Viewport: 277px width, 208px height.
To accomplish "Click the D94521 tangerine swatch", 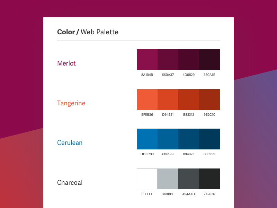I will pos(168,99).
